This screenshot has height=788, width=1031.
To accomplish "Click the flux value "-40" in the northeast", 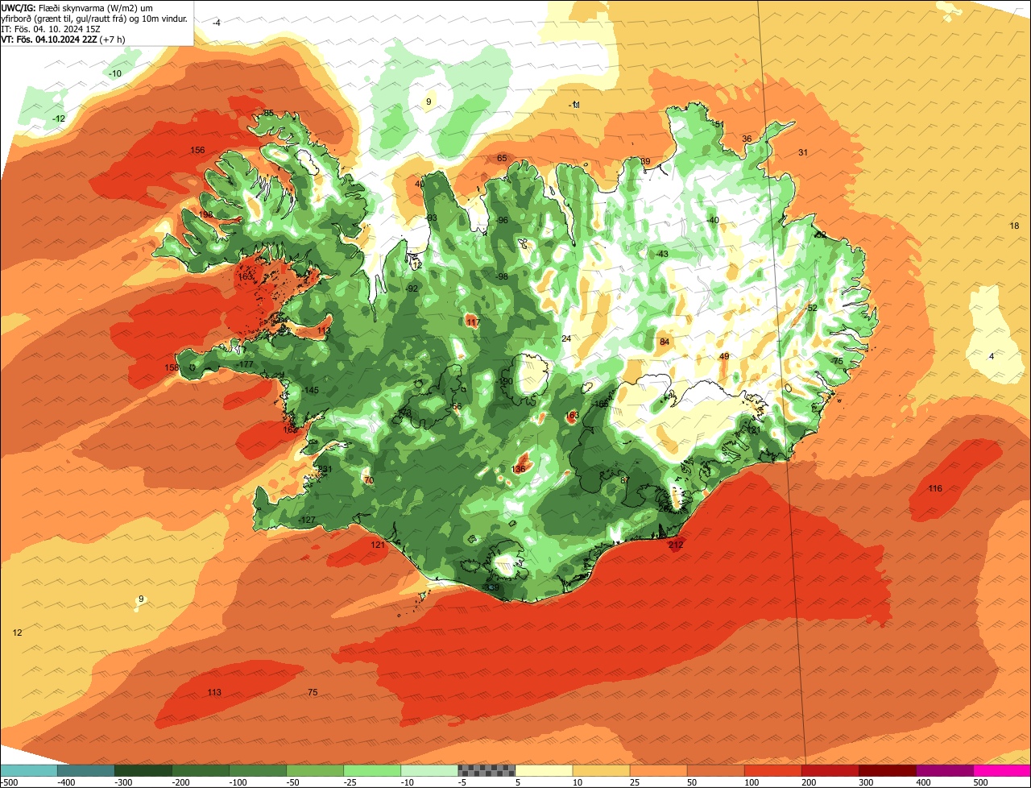I will 712,221.
